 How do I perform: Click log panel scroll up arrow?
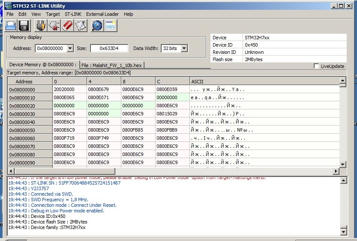coord(344,180)
